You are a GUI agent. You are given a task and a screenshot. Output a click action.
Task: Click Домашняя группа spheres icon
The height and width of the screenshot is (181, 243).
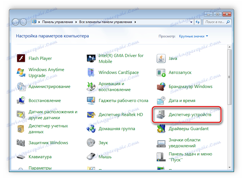click(x=91, y=129)
